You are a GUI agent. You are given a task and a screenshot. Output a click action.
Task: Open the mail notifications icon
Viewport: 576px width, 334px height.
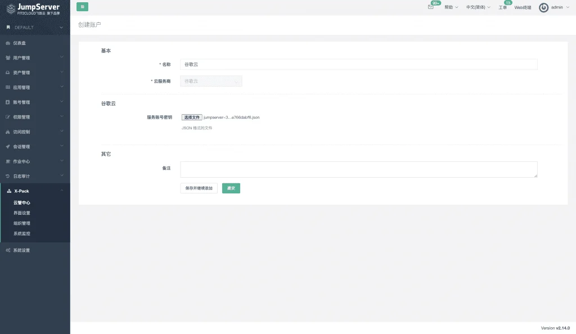pyautogui.click(x=430, y=7)
